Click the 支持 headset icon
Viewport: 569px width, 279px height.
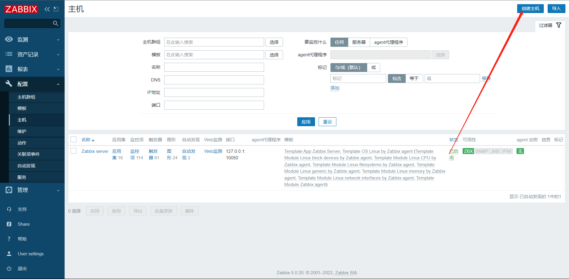click(9, 209)
